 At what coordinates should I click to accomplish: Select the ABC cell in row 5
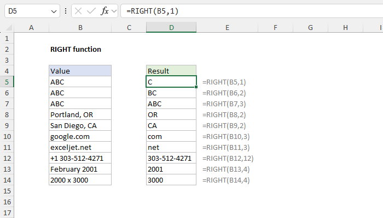[x=80, y=82]
